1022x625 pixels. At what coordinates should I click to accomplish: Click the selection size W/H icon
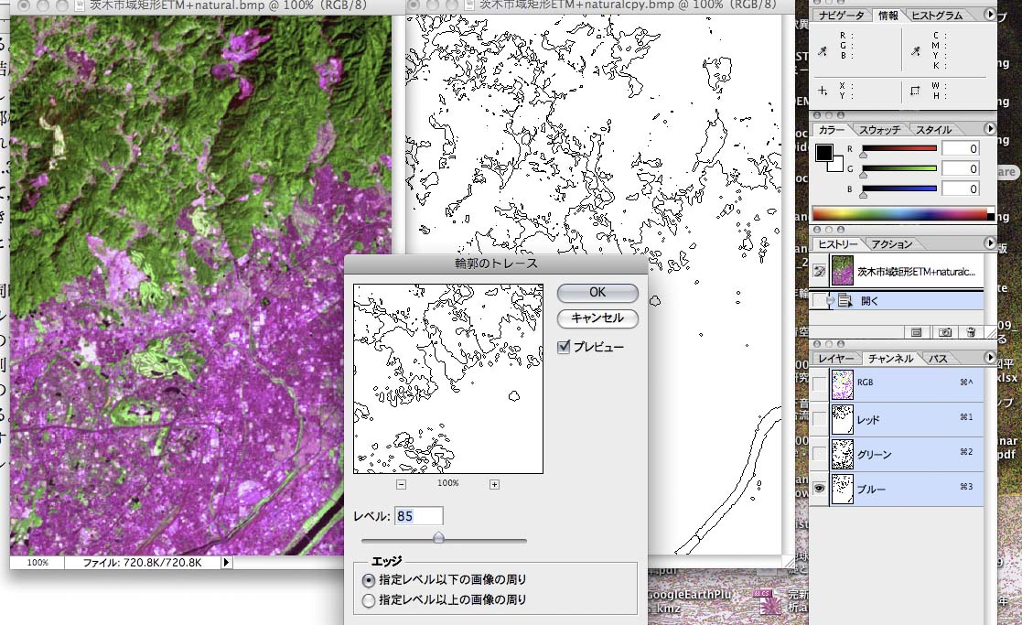tap(915, 91)
